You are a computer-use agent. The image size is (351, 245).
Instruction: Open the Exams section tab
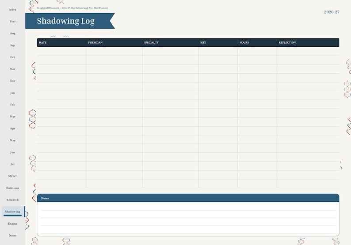(12, 224)
